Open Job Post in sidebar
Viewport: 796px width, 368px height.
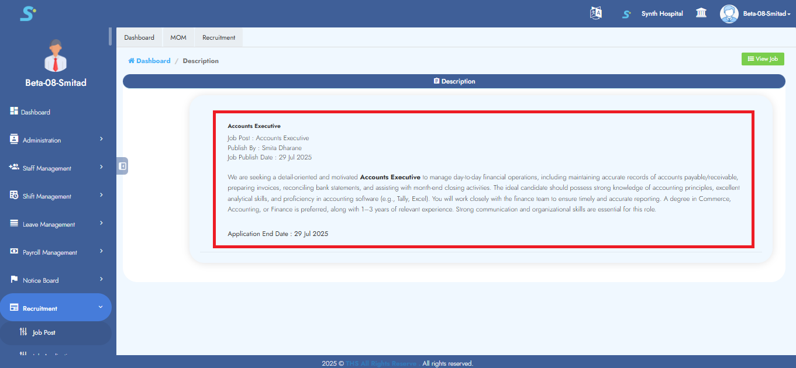click(44, 332)
